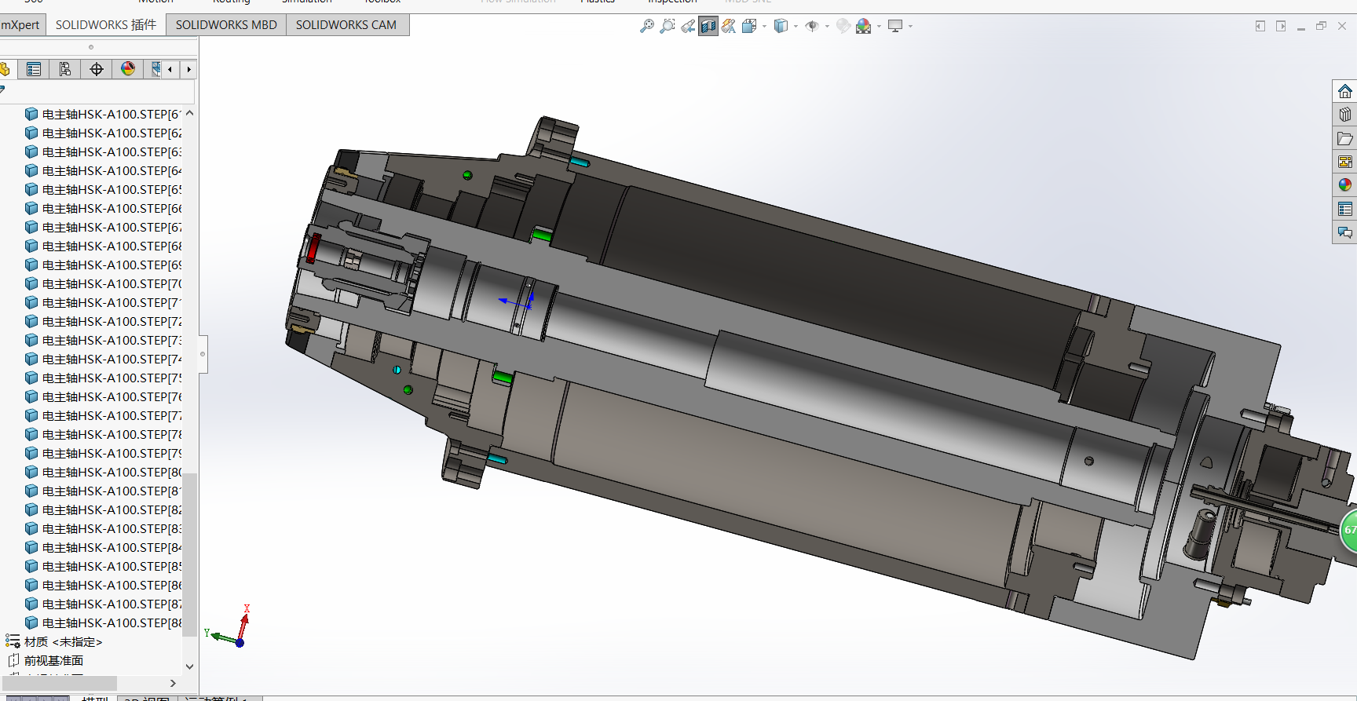Screen dimensions: 1357x701
Task: Open the DimXpertManager crosshair tab
Action: (x=96, y=69)
